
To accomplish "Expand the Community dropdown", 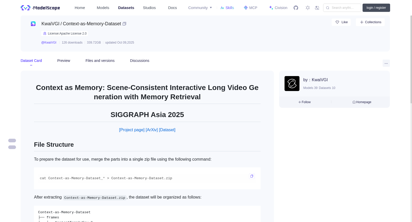I will [200, 8].
